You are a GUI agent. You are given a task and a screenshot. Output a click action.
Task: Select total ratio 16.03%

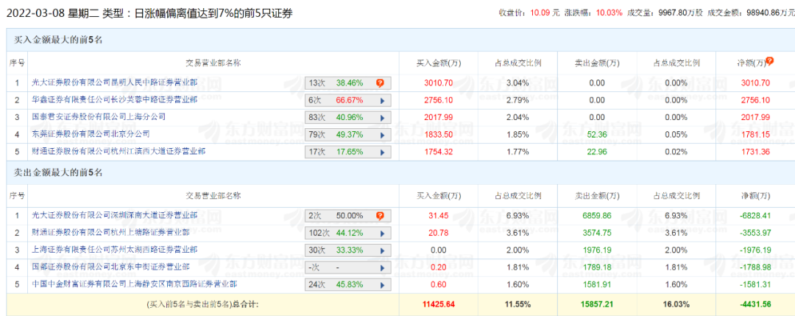[676, 304]
